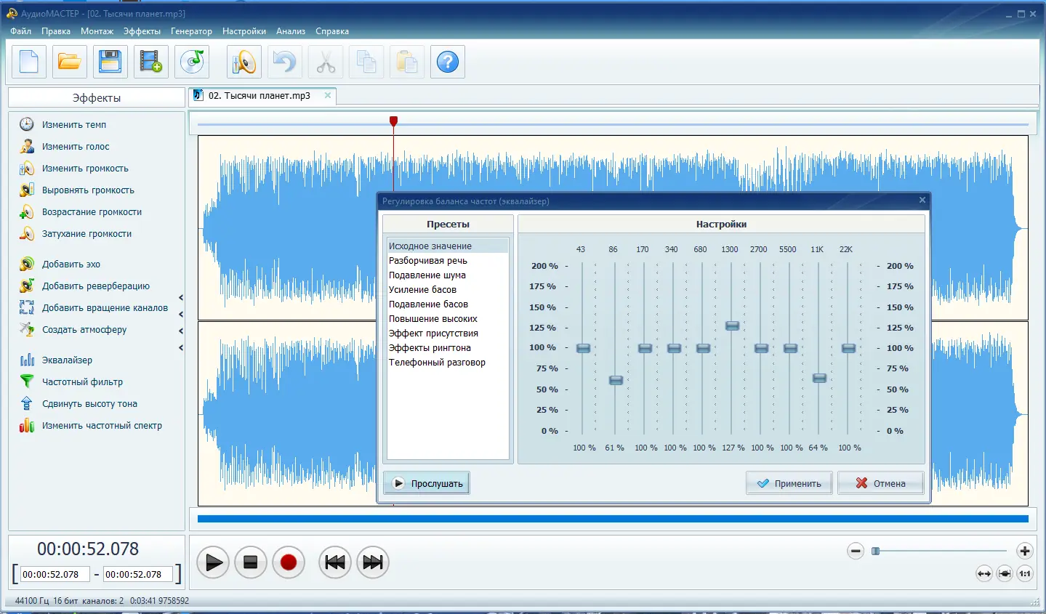Viewport: 1046px width, 614px height.
Task: Select the Изменить громкость effect
Action: point(85,169)
